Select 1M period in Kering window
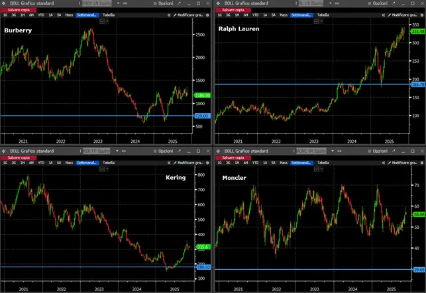Image resolution: width=426 pixels, height=293 pixels. click(x=23, y=163)
